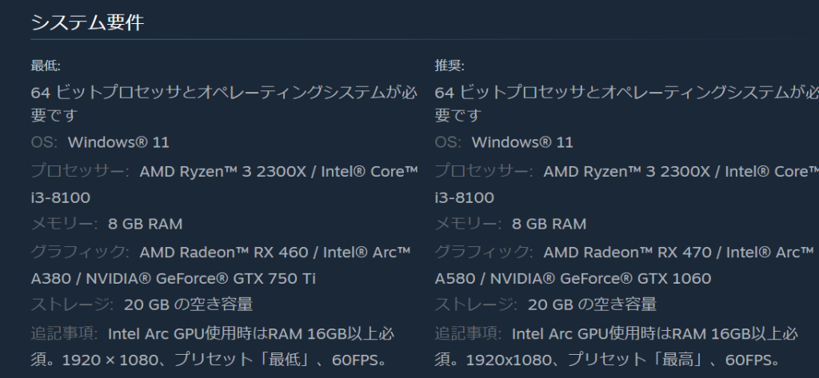This screenshot has height=378, width=819.
Task: Click 8 GB RAM in the 推奨 column
Action: click(549, 225)
